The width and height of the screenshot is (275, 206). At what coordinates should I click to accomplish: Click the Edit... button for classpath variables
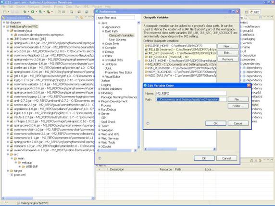(x=228, y=53)
